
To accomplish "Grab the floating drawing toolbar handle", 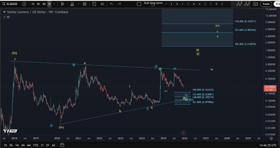I will pos(233,4).
